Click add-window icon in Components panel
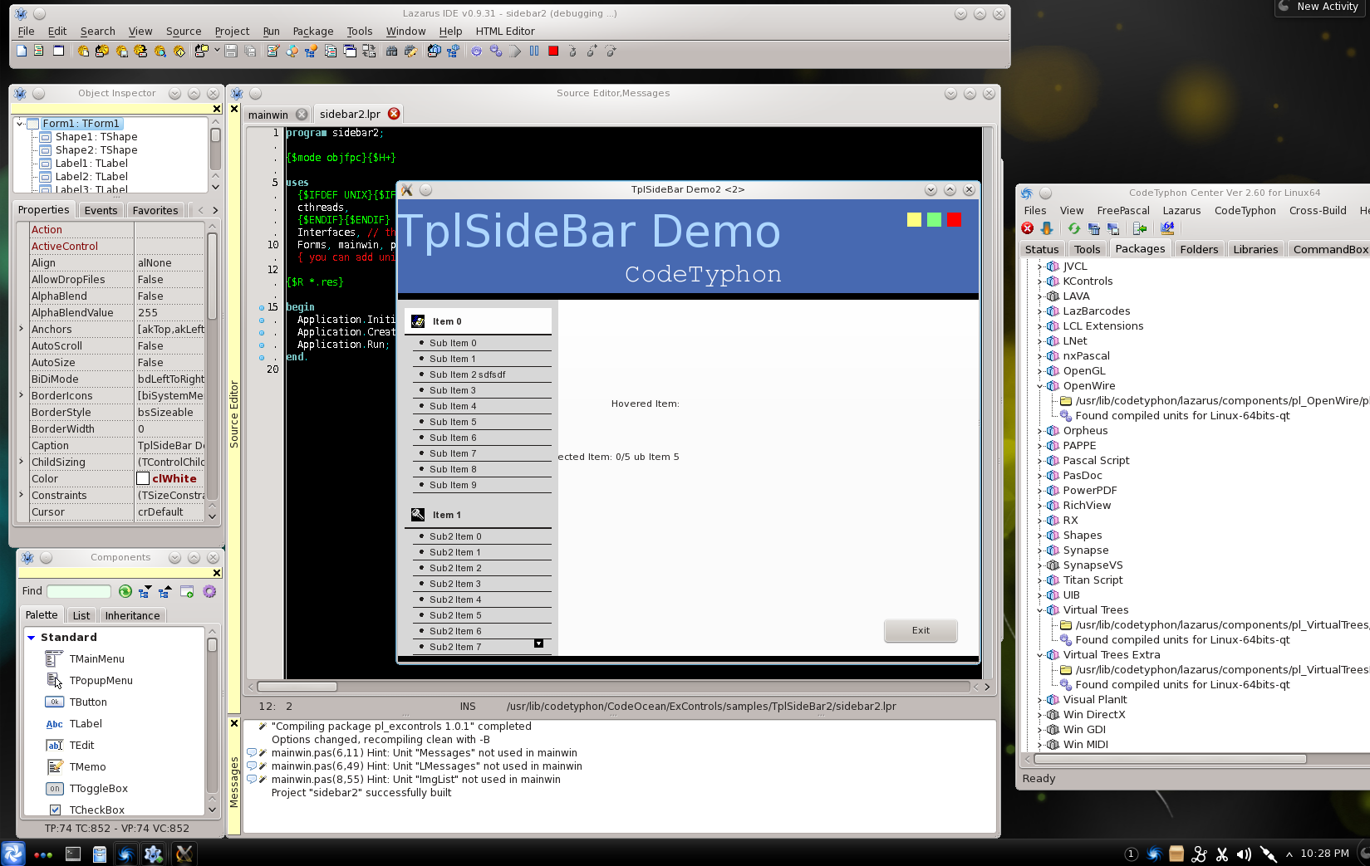Screen dimensions: 1370x866 click(x=187, y=591)
